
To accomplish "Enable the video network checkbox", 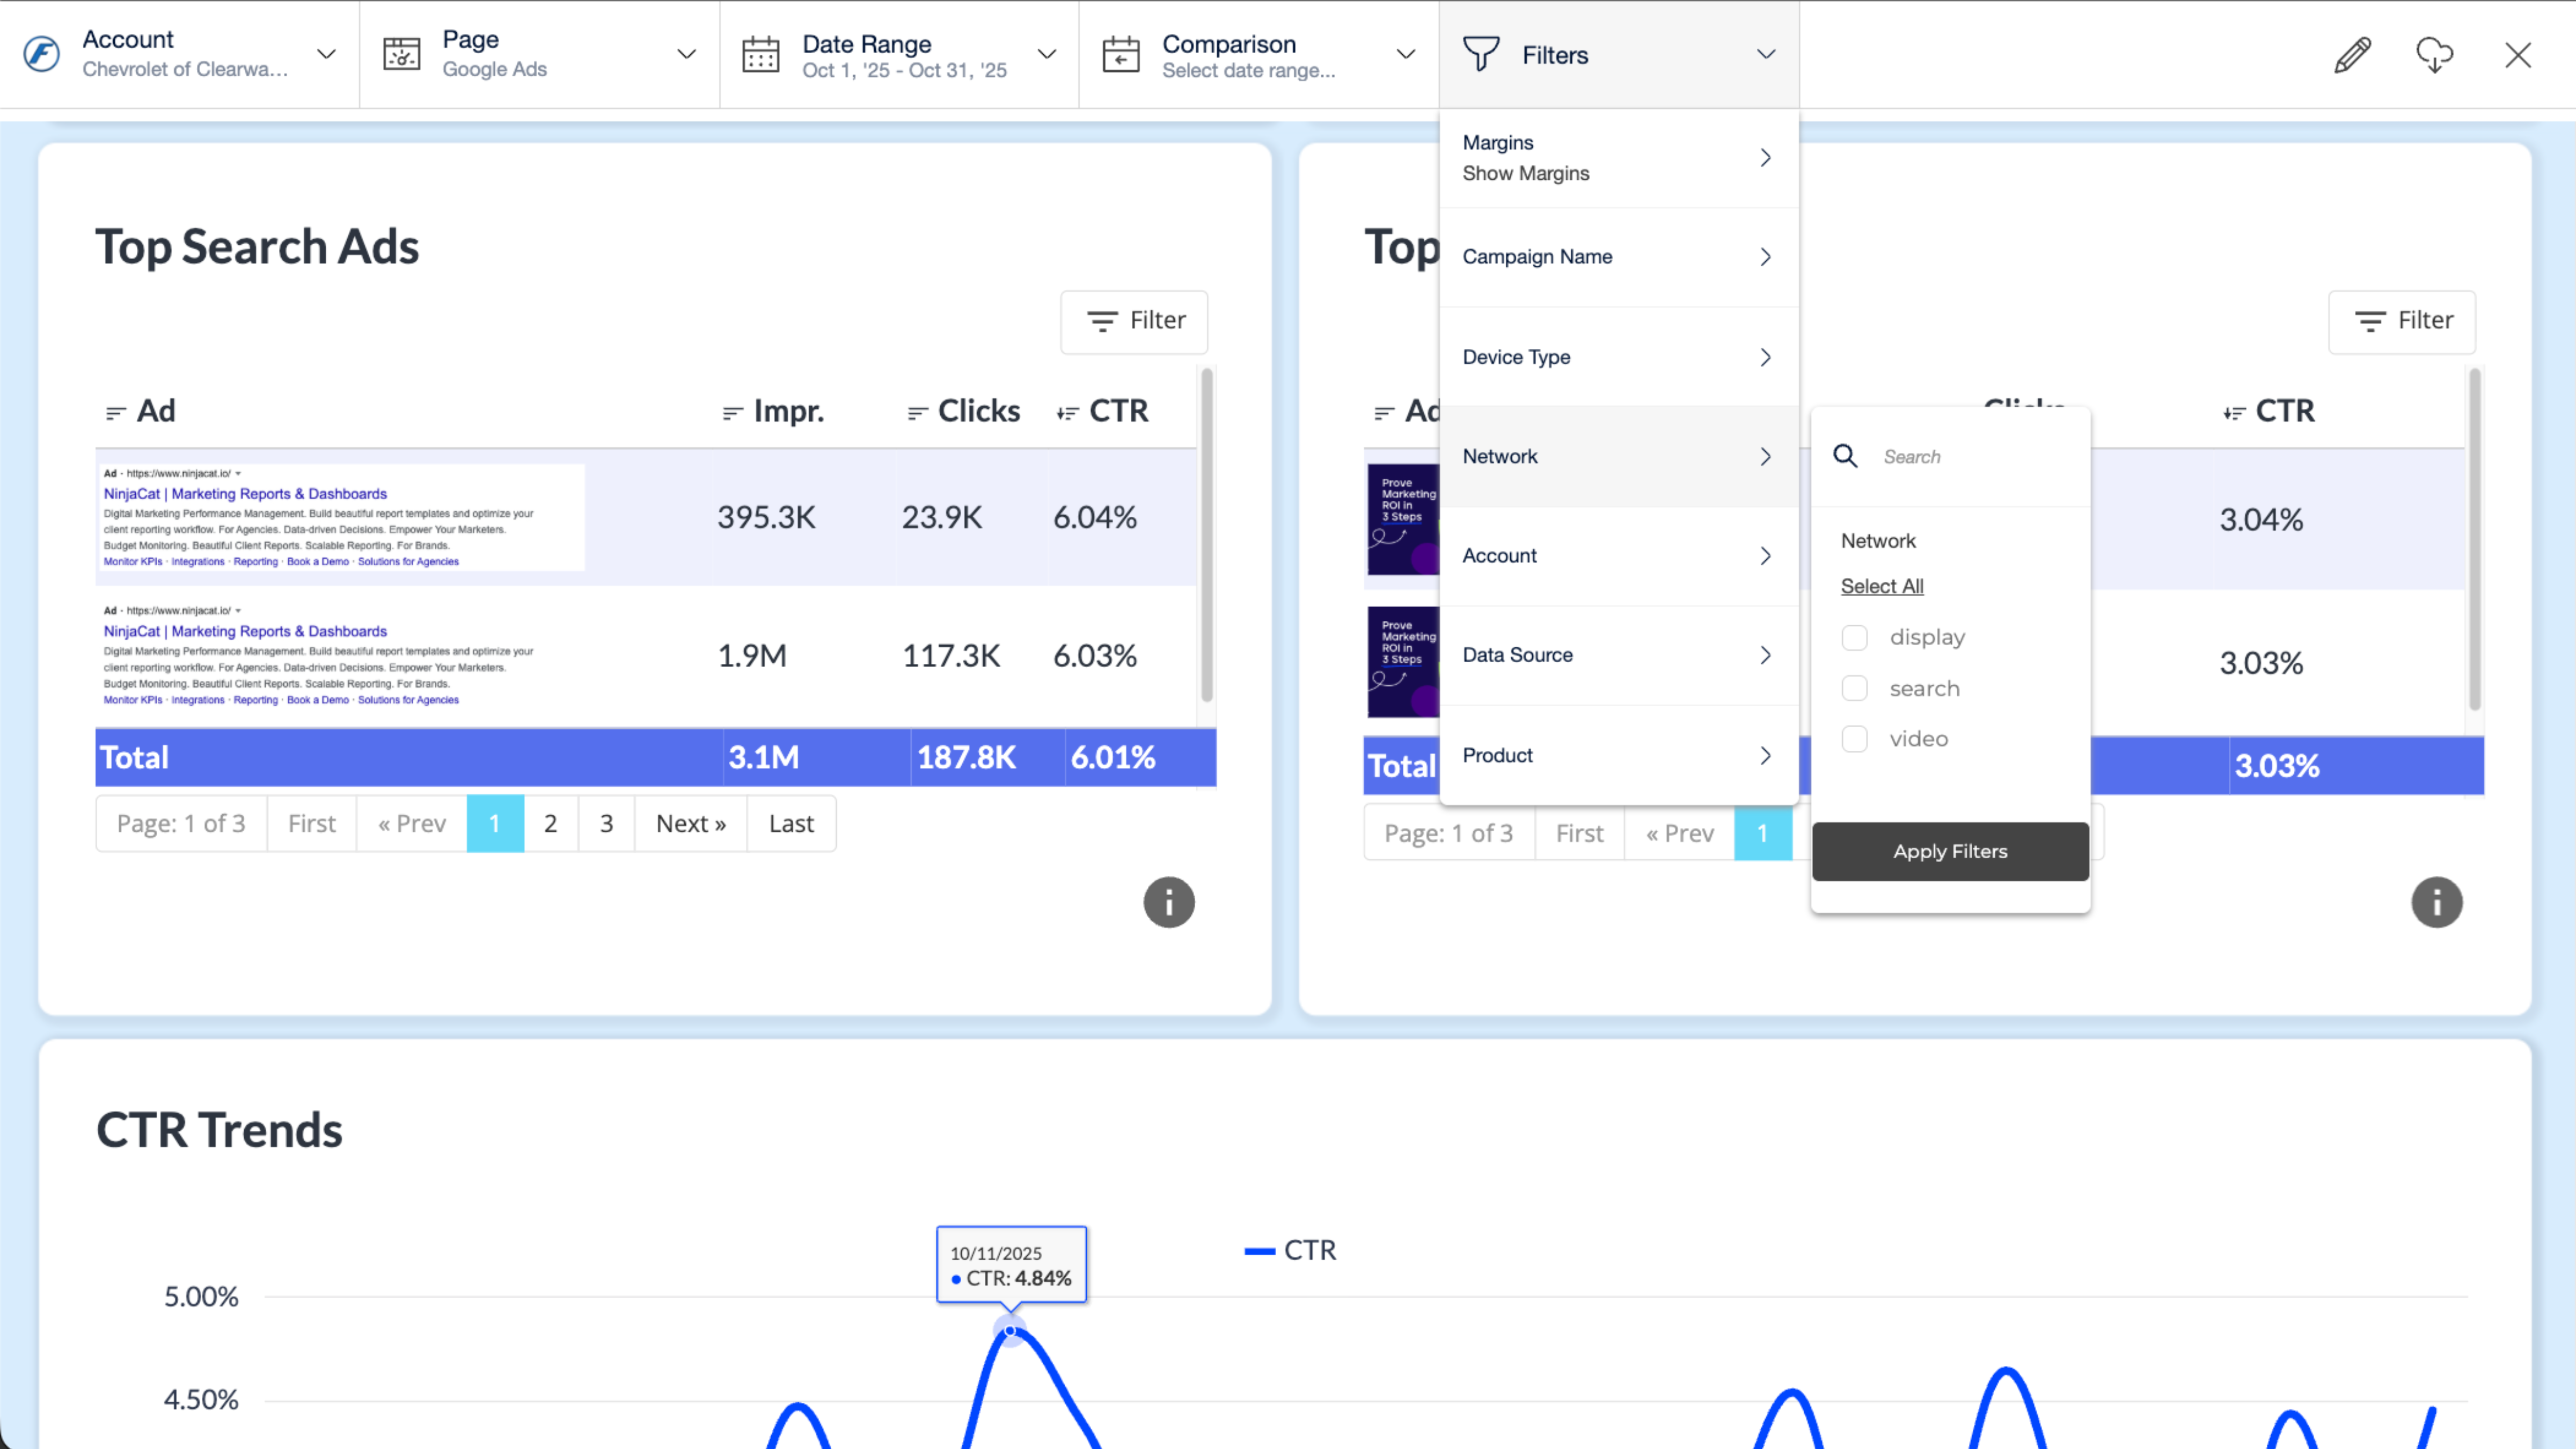I will tap(1854, 739).
